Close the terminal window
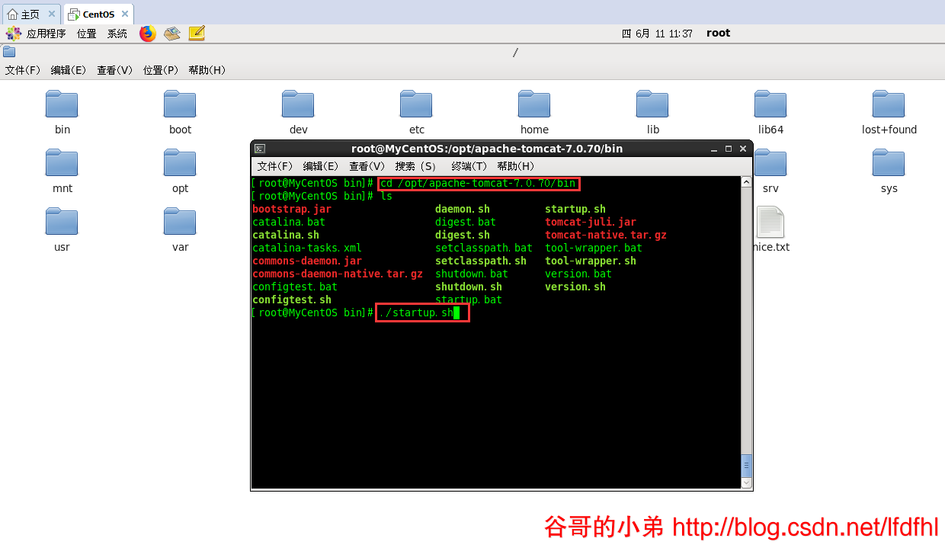The image size is (945, 548). [x=742, y=149]
